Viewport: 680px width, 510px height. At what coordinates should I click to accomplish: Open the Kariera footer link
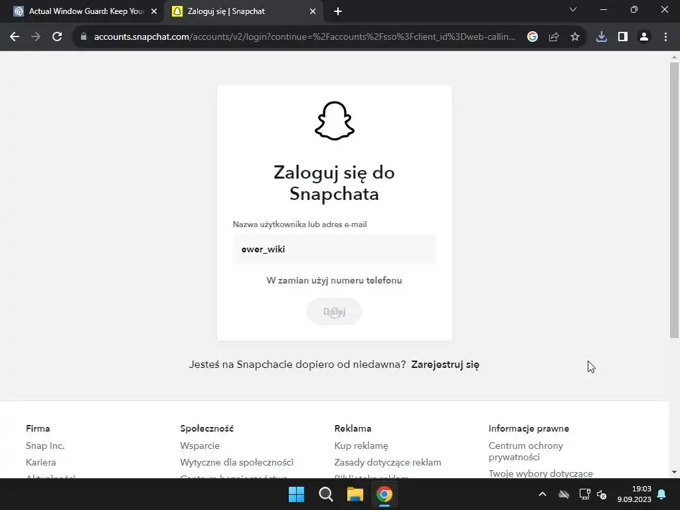pyautogui.click(x=41, y=462)
